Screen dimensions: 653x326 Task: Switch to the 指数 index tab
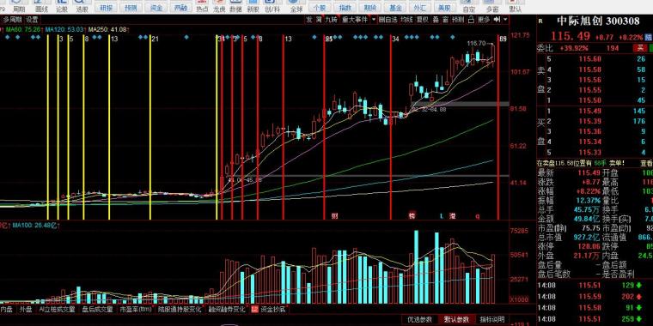point(345,7)
